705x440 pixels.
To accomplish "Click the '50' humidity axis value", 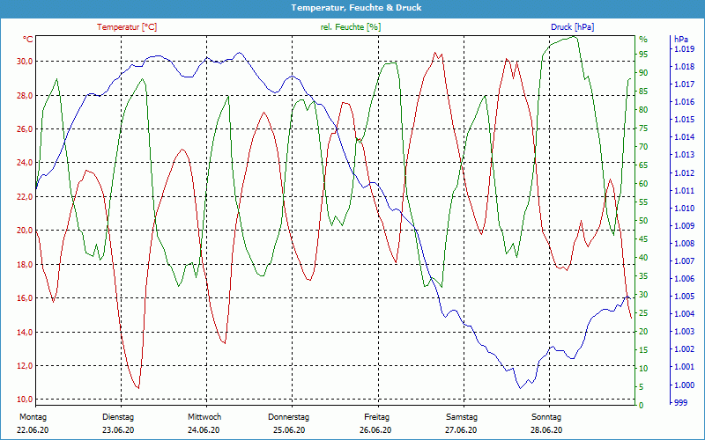I will click(x=643, y=221).
